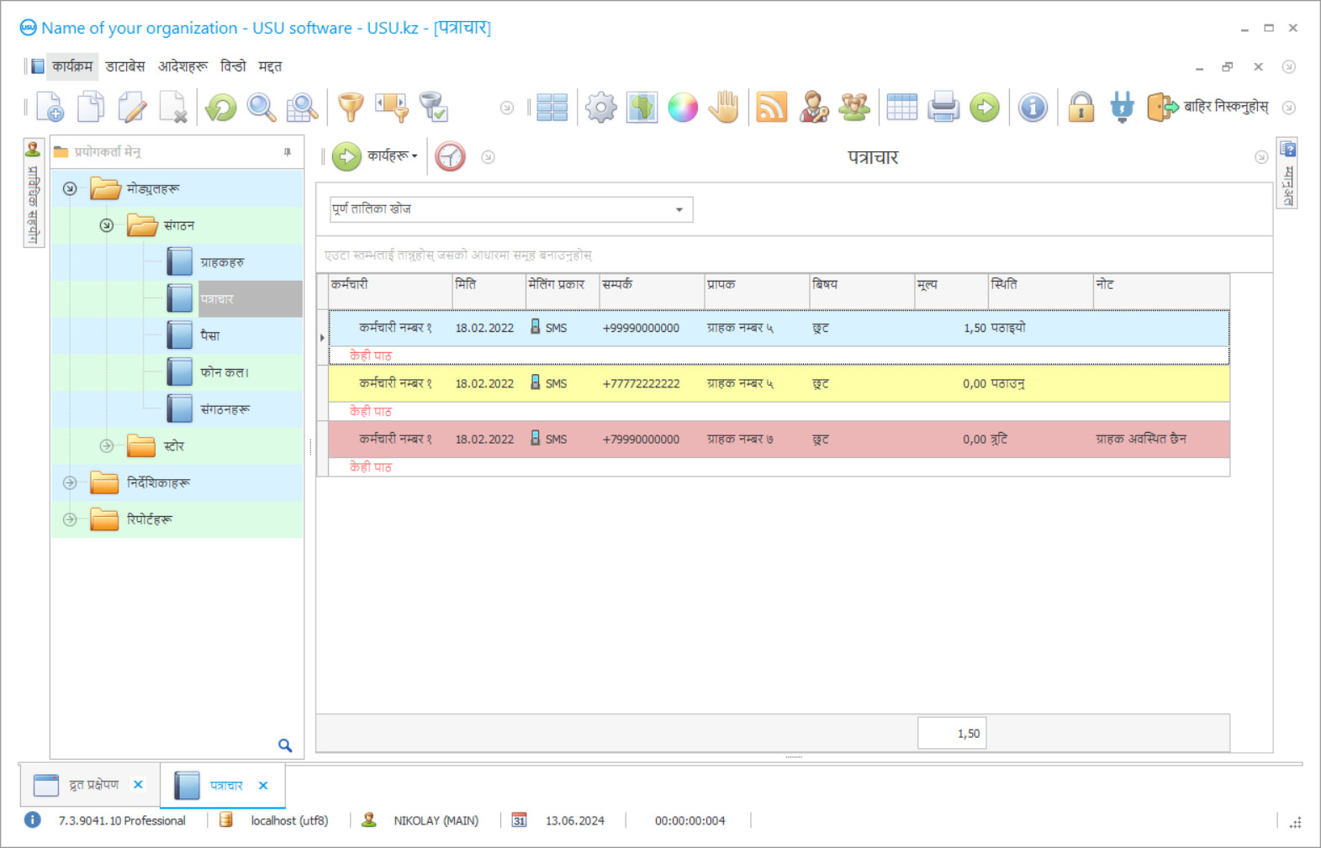
Task: Sort by मूल्य column header
Action: tap(951, 291)
